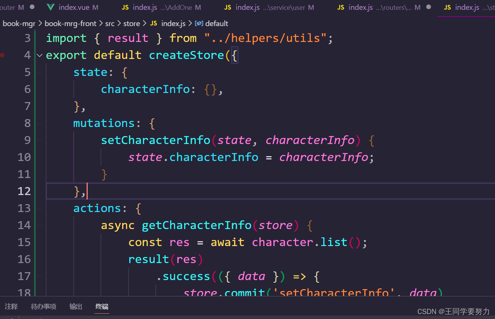Click .success on line 17
This screenshot has height=319, width=495.
coord(183,276)
